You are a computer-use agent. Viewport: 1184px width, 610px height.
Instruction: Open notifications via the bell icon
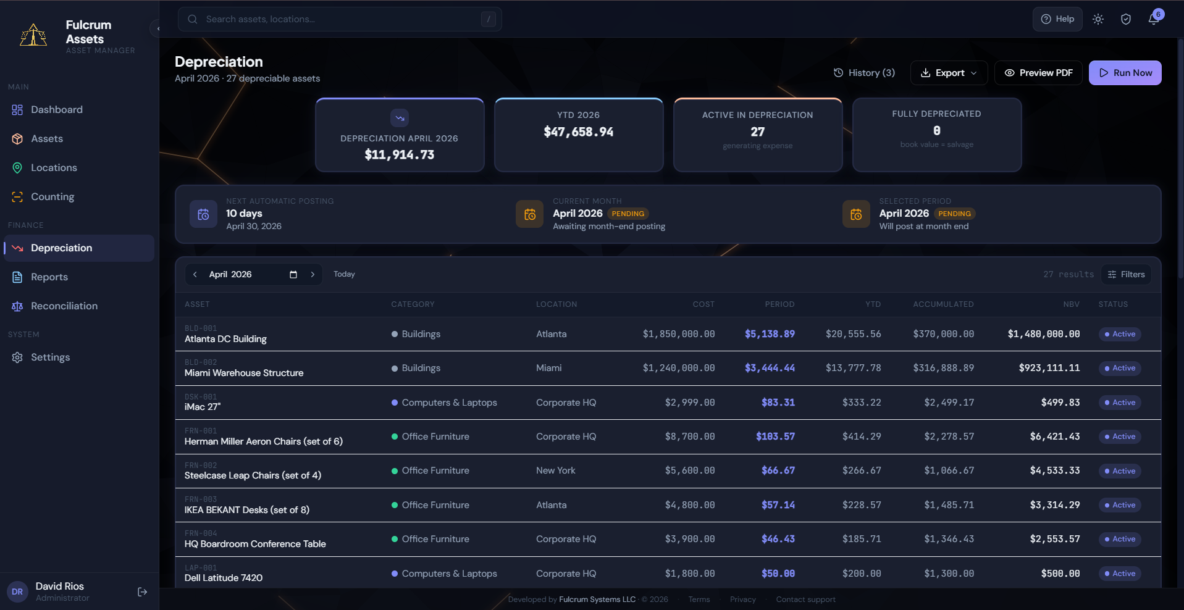[1153, 19]
